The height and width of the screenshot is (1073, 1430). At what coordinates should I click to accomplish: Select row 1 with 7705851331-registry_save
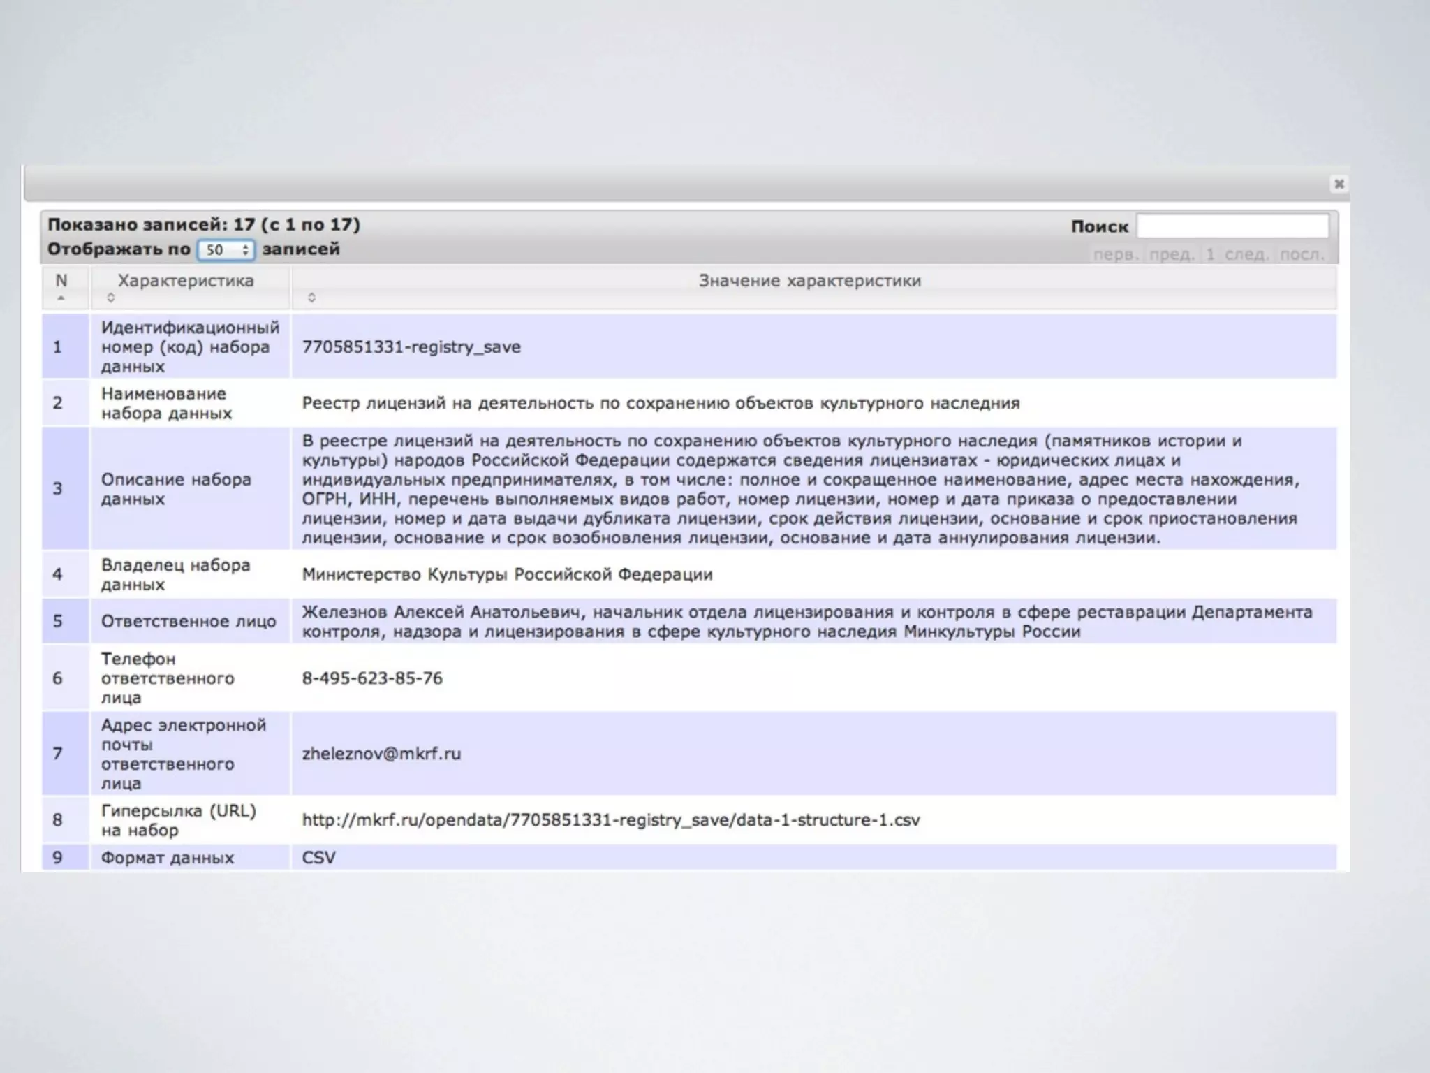coord(411,347)
